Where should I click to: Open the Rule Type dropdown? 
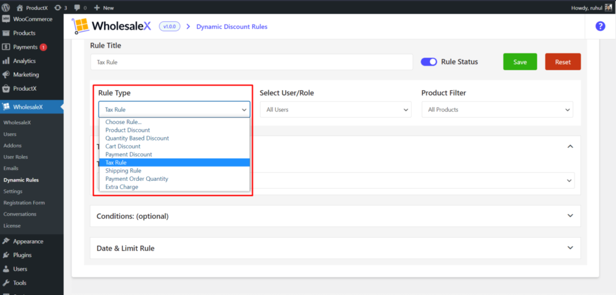click(x=174, y=109)
